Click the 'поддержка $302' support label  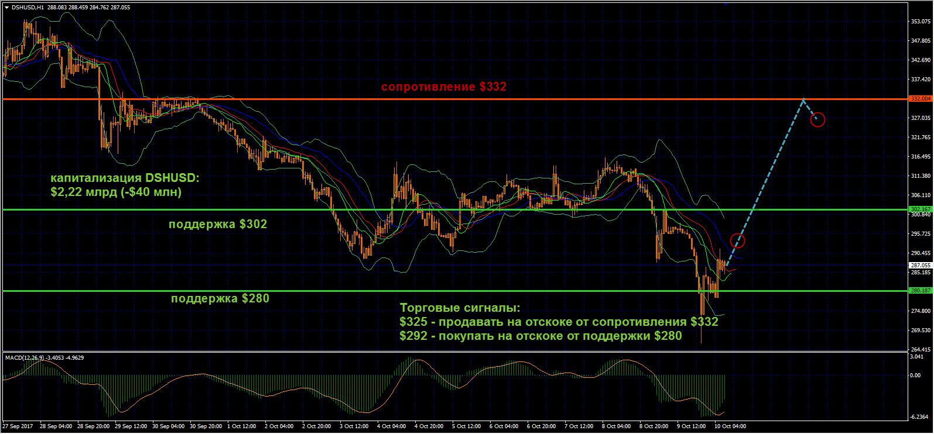pos(217,225)
